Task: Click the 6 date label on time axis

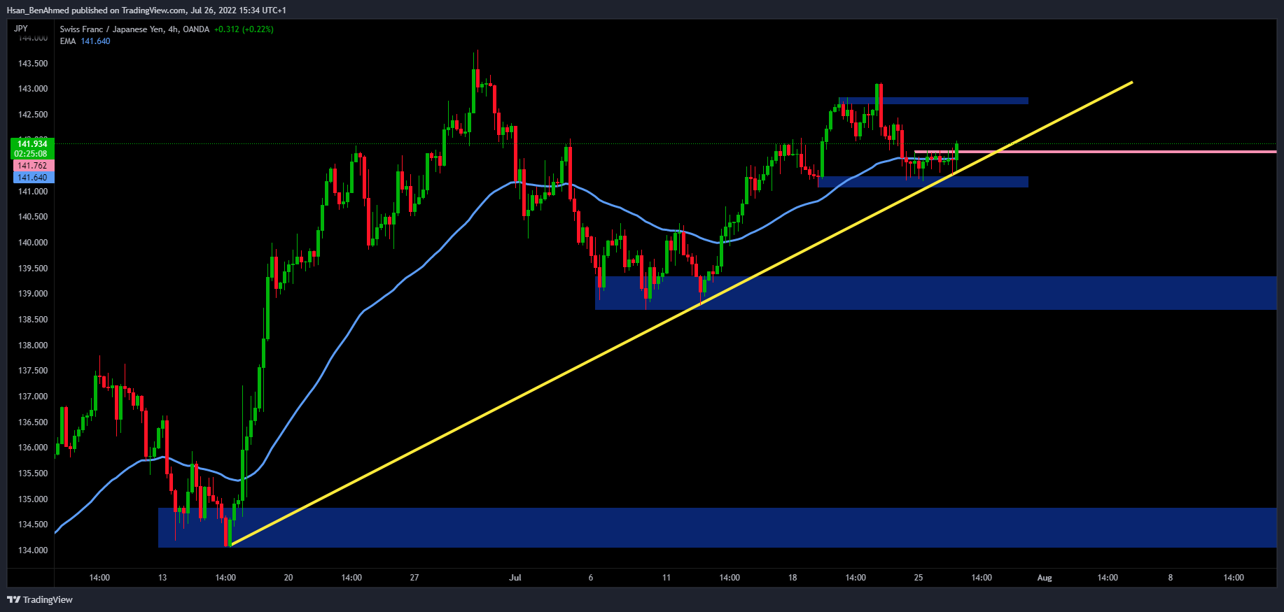Action: 591,578
